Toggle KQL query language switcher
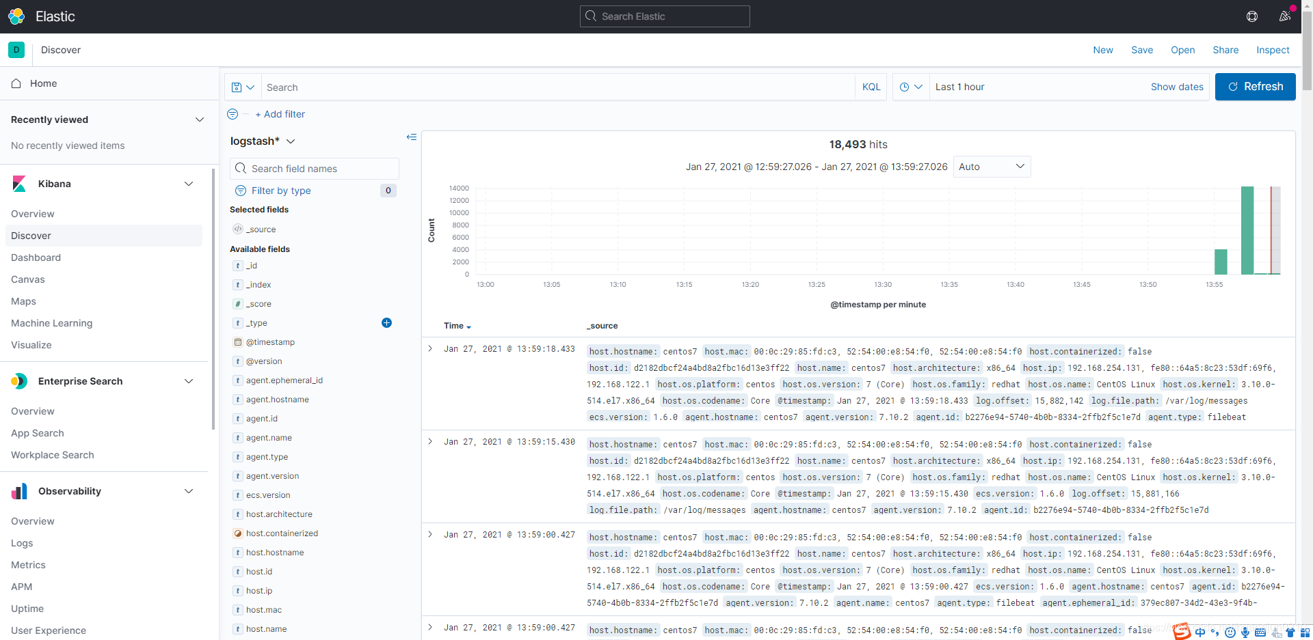The image size is (1313, 640). [x=871, y=87]
